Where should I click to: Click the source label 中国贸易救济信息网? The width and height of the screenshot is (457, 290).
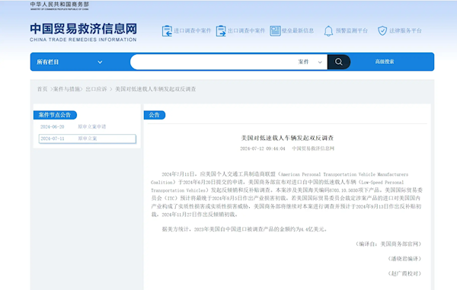[313, 148]
